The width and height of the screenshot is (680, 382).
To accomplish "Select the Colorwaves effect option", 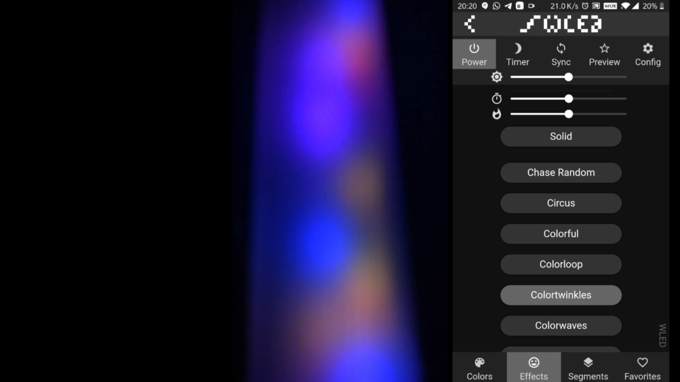I will pyautogui.click(x=561, y=325).
